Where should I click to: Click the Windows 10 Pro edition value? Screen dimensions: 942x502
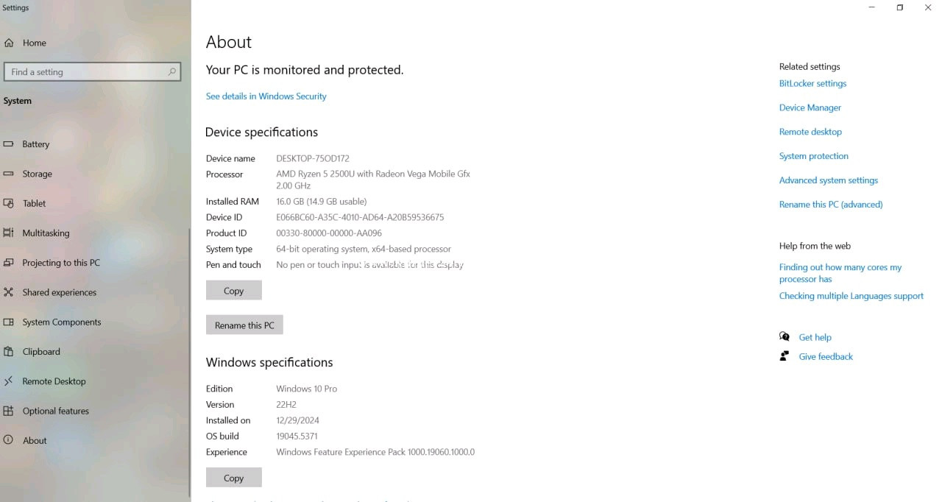[306, 389]
